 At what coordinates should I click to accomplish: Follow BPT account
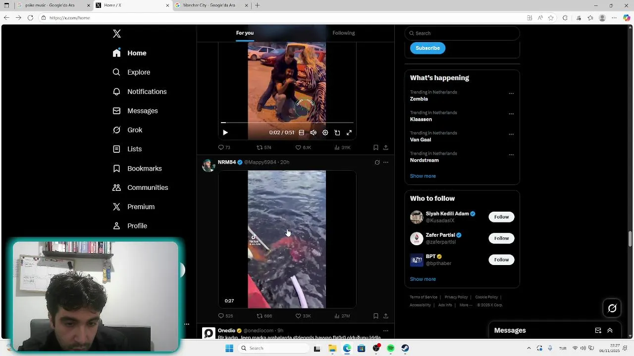[501, 260]
